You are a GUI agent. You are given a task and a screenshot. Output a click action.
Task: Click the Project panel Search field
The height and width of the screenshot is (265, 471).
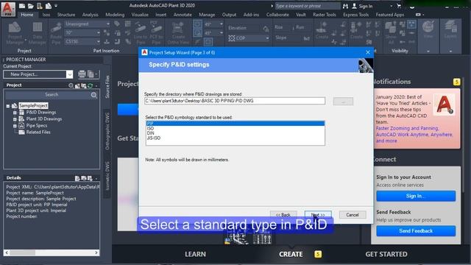[x=52, y=95]
